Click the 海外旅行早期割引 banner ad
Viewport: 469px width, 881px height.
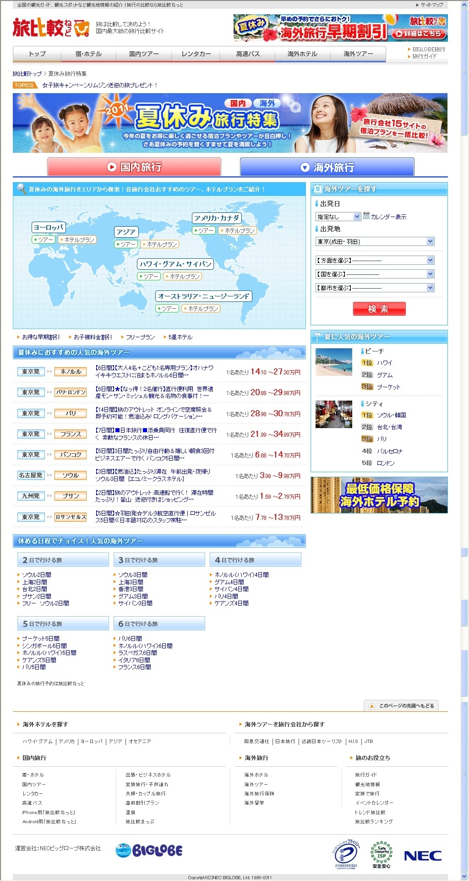point(340,28)
